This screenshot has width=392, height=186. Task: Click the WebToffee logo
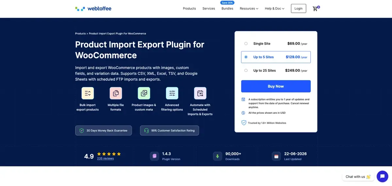click(x=93, y=8)
